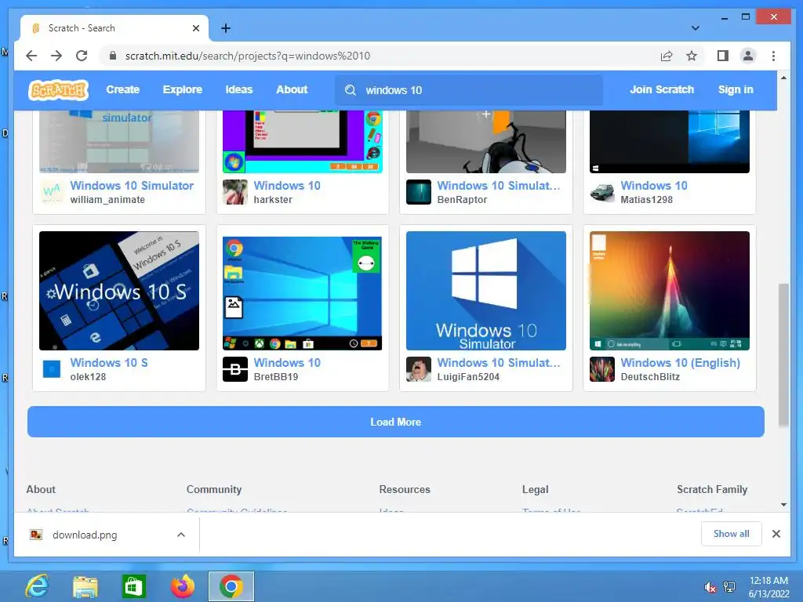Open LuigiFan5204's Windows 10 Simulator thumbnail

(486, 291)
